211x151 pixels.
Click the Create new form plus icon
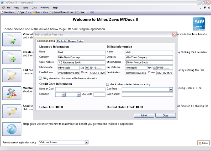pos(12,57)
